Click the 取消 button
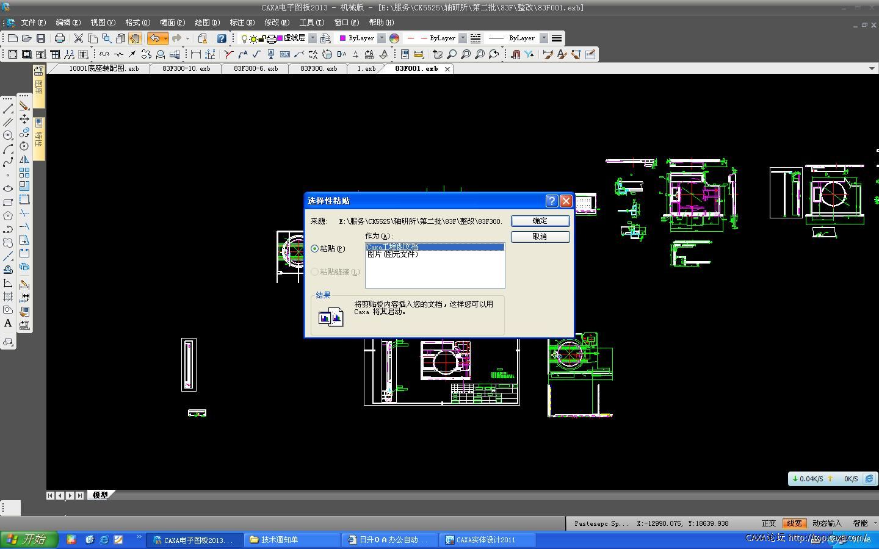The image size is (879, 549). [x=540, y=237]
